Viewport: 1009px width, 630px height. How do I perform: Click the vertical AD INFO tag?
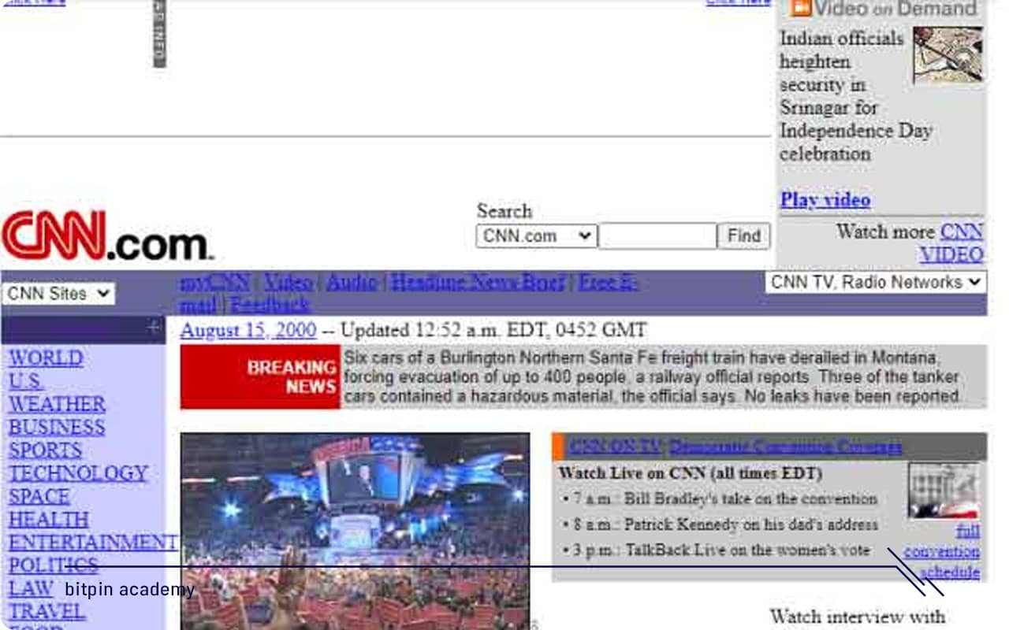(x=159, y=33)
